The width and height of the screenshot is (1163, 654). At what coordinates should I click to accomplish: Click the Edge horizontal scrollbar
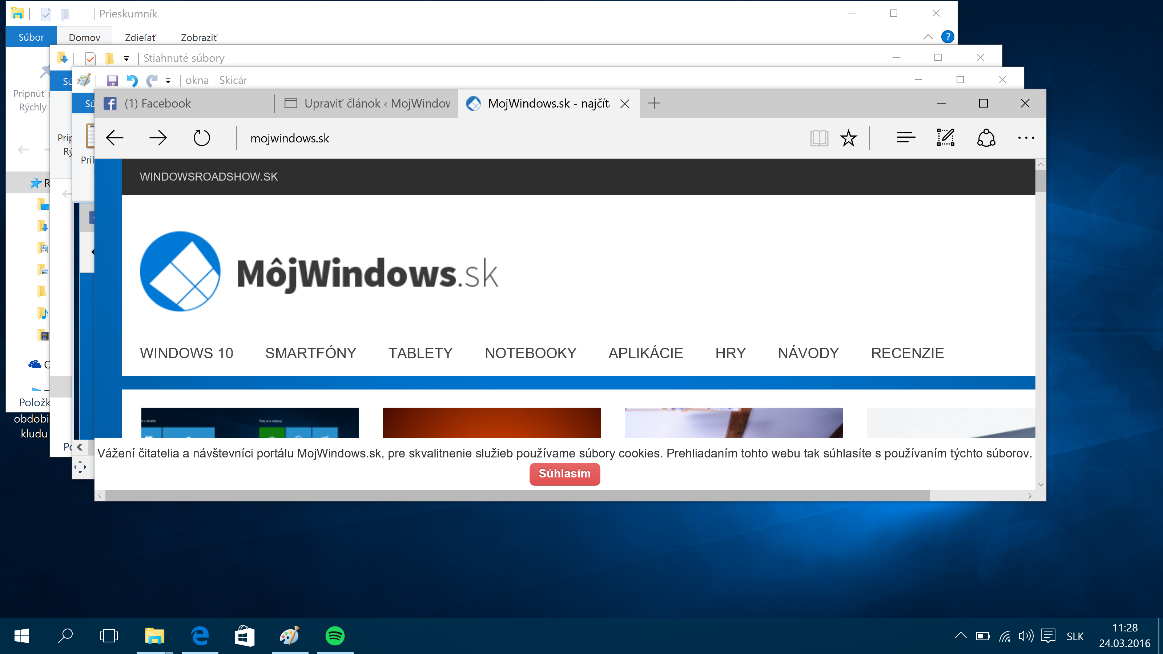pyautogui.click(x=517, y=496)
